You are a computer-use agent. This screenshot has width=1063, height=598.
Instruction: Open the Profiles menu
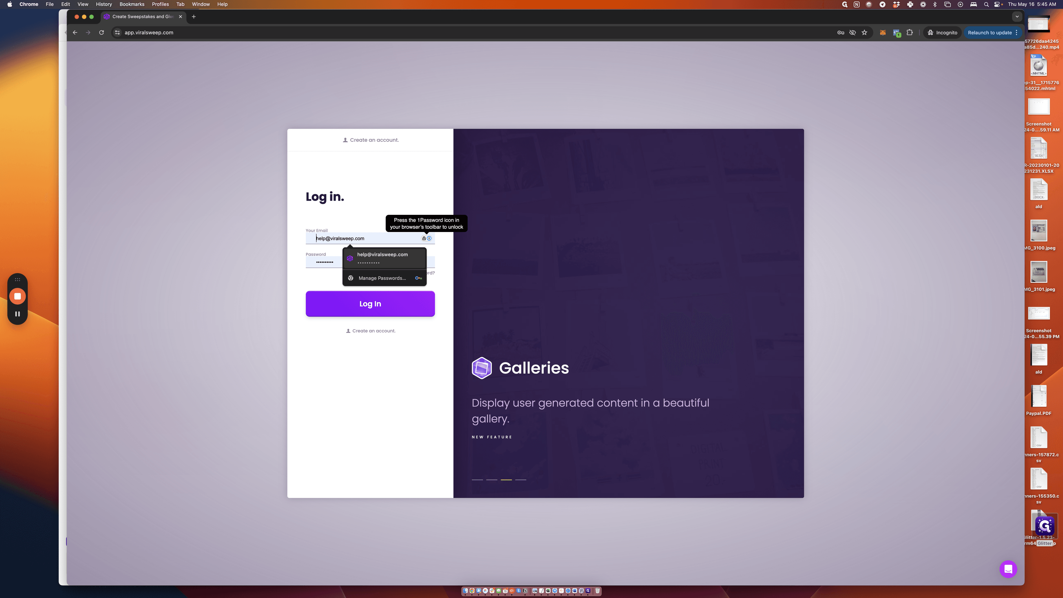pyautogui.click(x=160, y=4)
